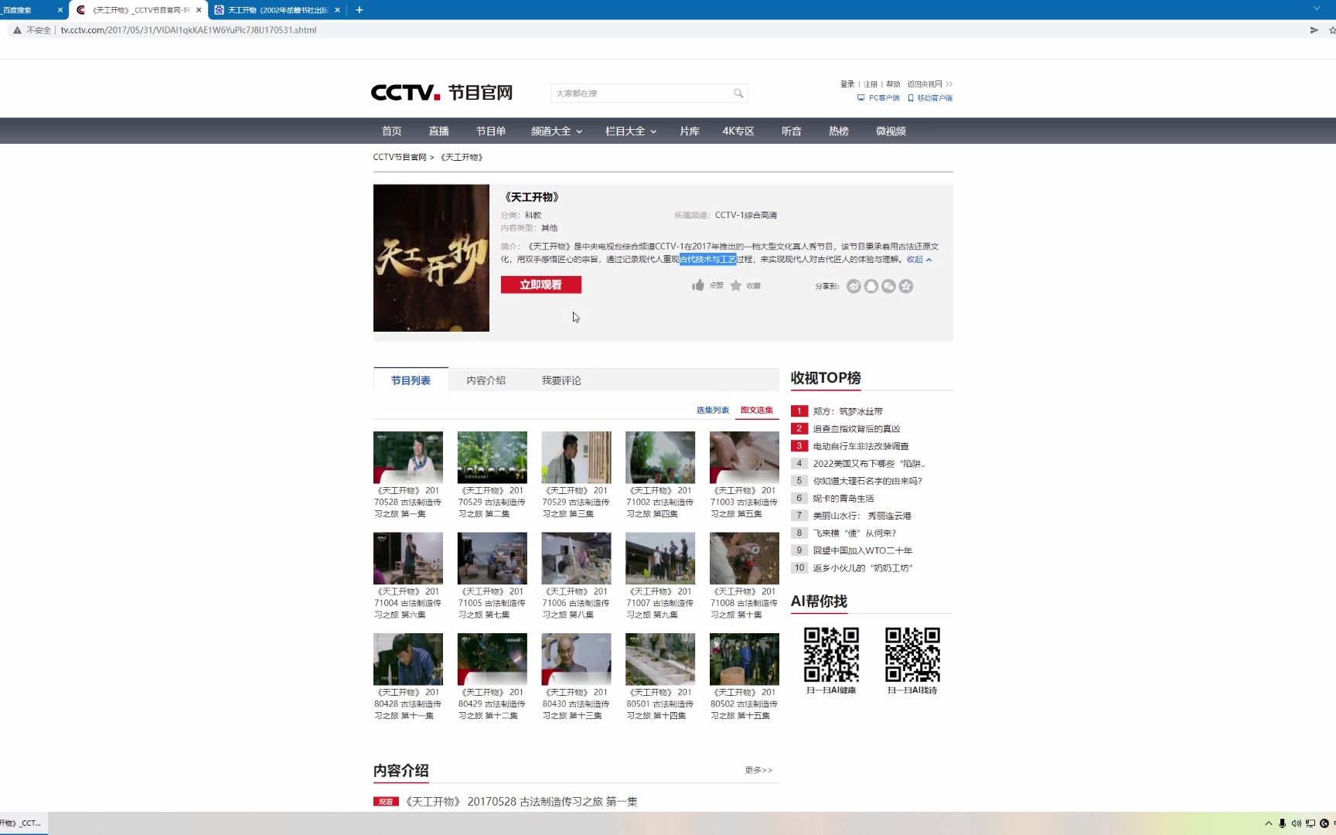Click 更多>> in 内容介绍 section
The height and width of the screenshot is (835, 1336).
pyautogui.click(x=758, y=771)
